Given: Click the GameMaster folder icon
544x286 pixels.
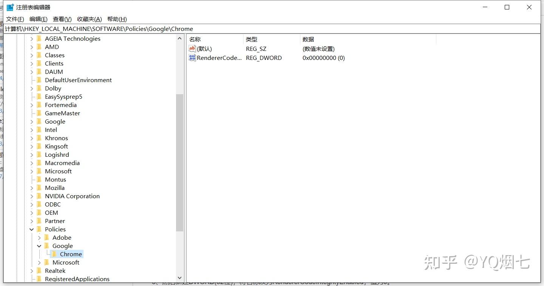Looking at the screenshot, I should pos(39,113).
